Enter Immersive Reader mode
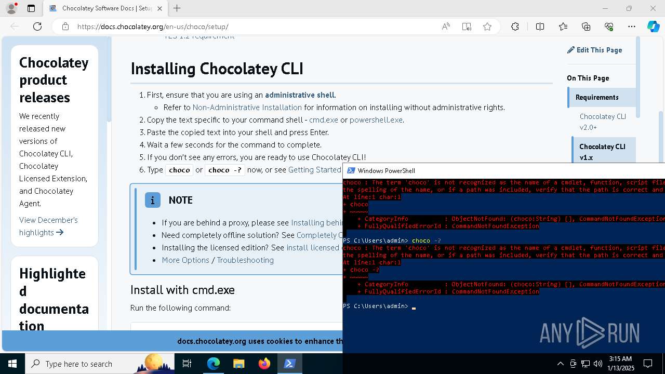665x374 pixels. coord(467,26)
